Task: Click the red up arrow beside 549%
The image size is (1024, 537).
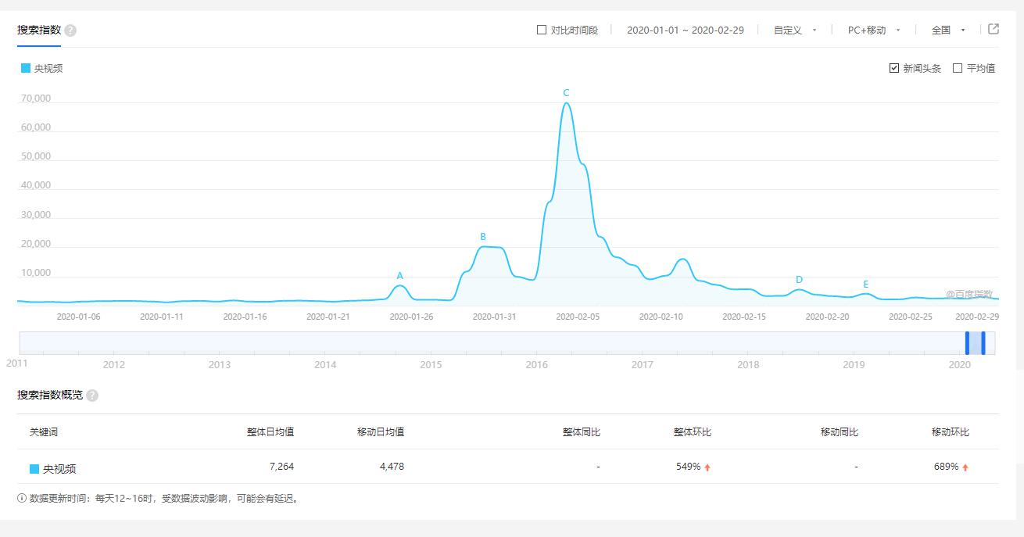Action: click(707, 467)
